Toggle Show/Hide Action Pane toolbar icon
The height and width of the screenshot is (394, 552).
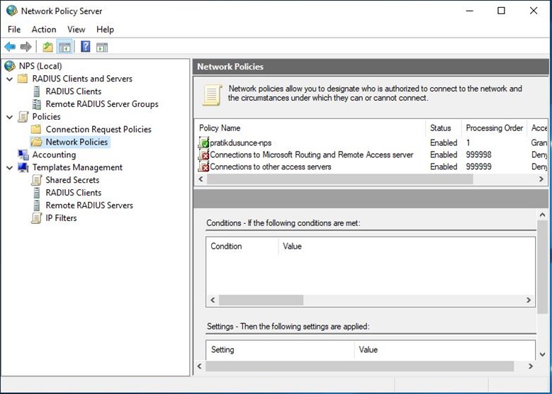[x=102, y=47]
